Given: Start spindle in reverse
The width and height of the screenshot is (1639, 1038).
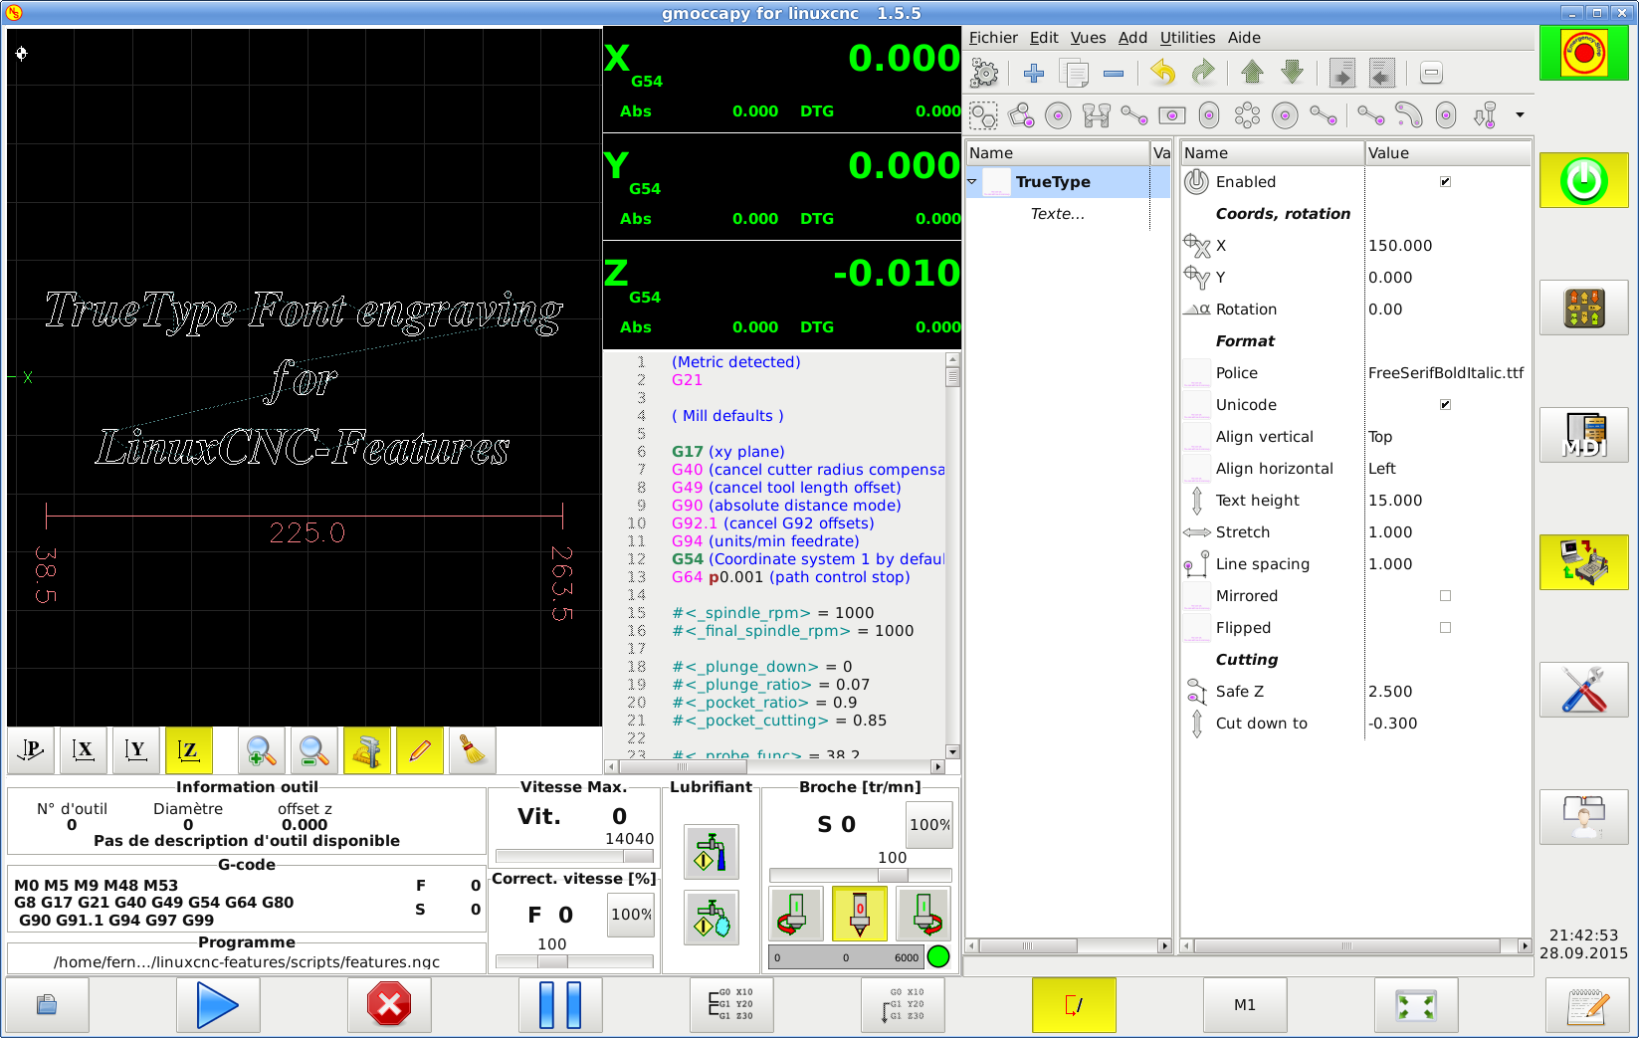Looking at the screenshot, I should tap(796, 914).
